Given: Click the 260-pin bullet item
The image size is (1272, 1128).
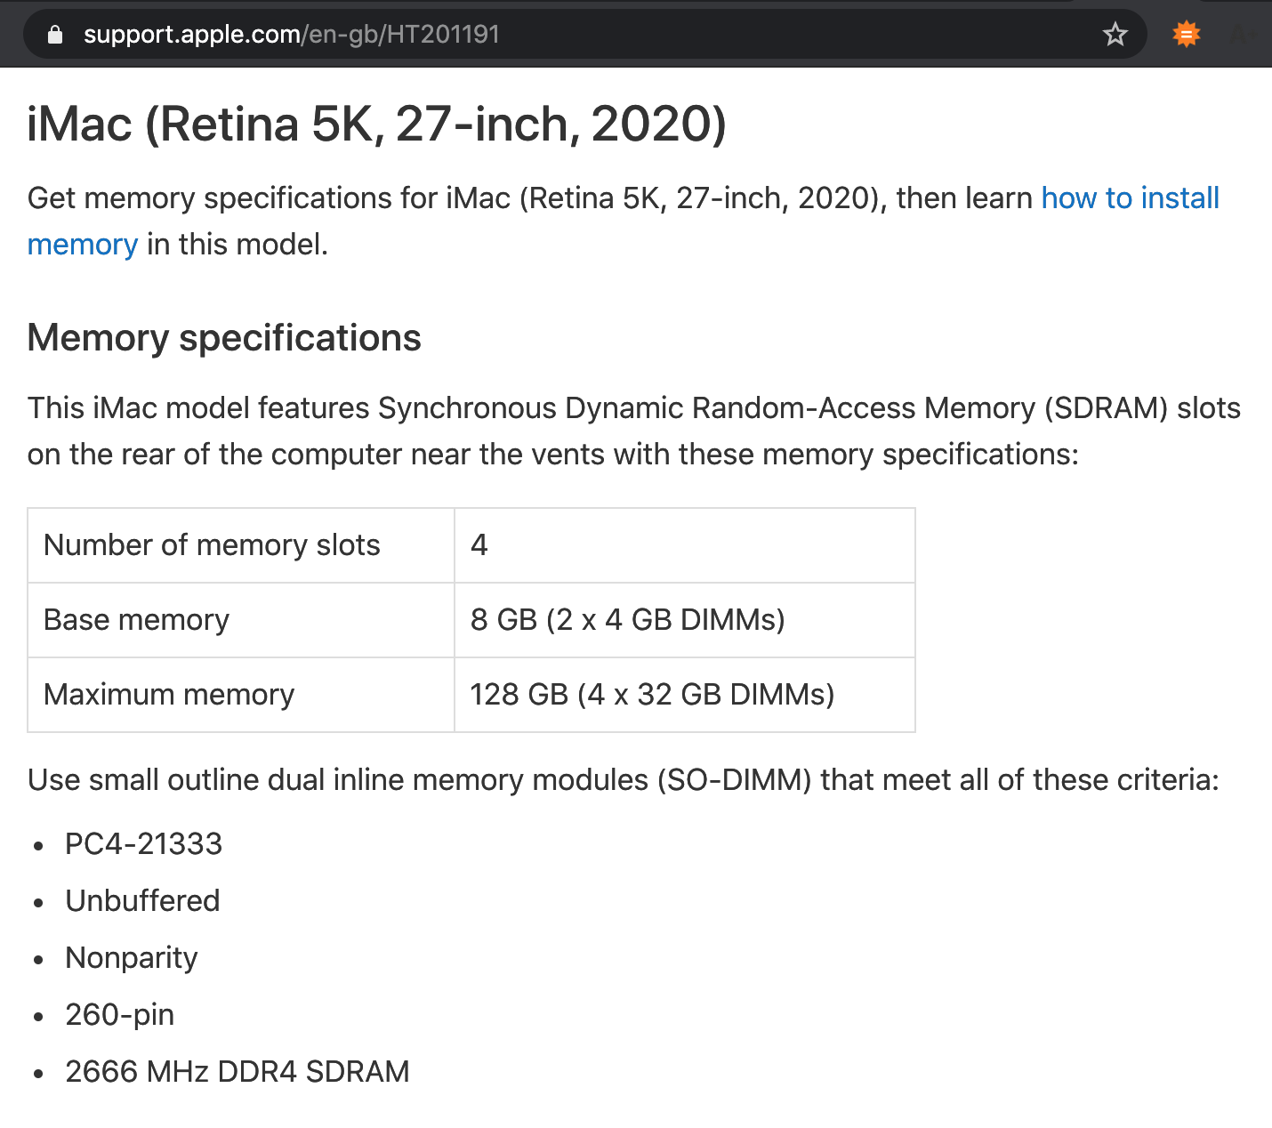Looking at the screenshot, I should pyautogui.click(x=120, y=1015).
